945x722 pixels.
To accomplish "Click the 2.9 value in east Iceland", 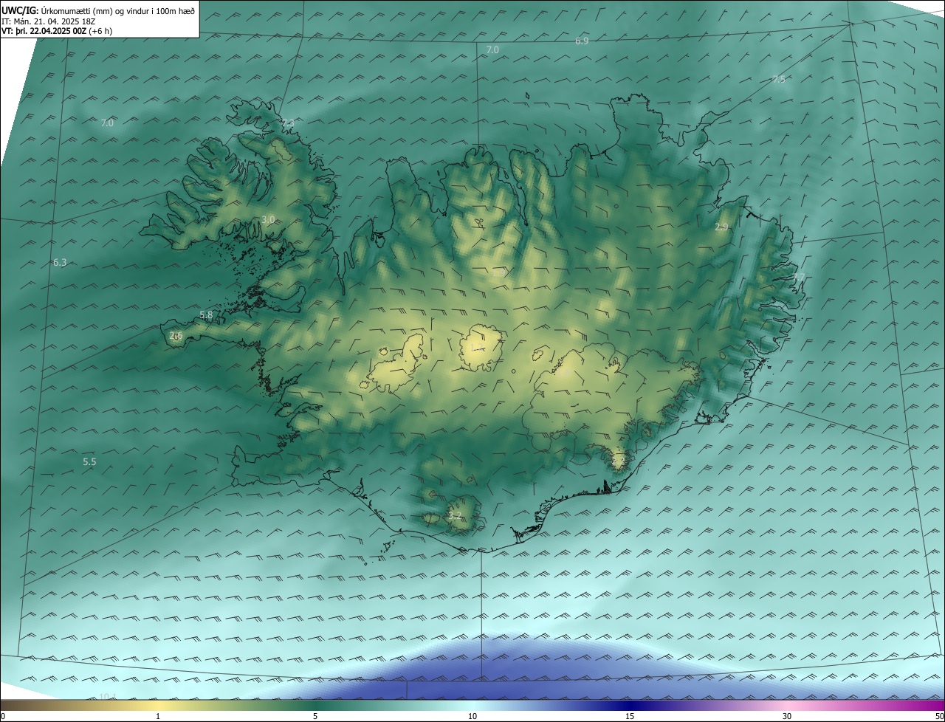I will tap(721, 227).
